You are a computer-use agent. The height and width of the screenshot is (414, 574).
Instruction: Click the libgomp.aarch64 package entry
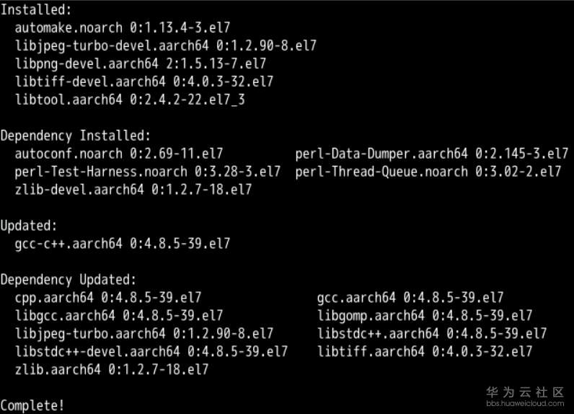[x=424, y=316]
